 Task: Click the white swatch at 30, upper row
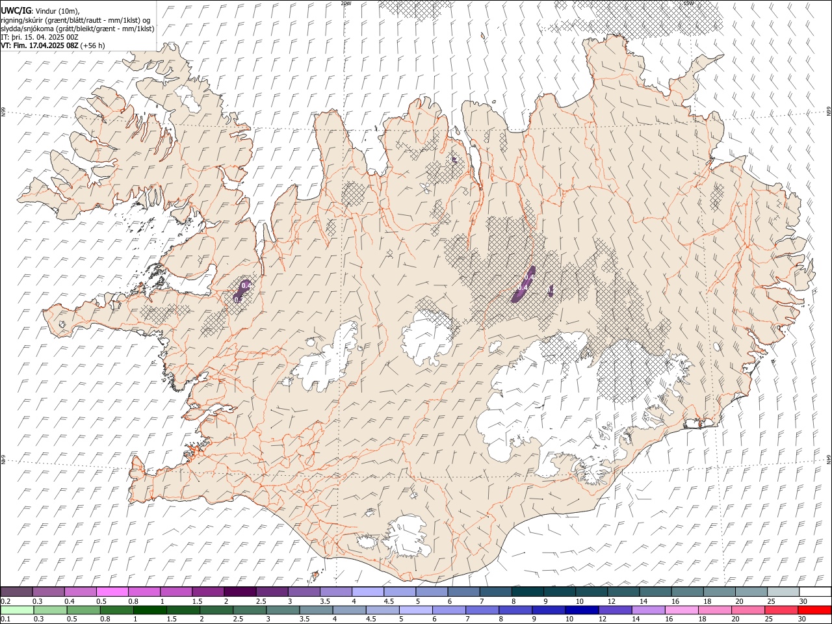point(815,591)
